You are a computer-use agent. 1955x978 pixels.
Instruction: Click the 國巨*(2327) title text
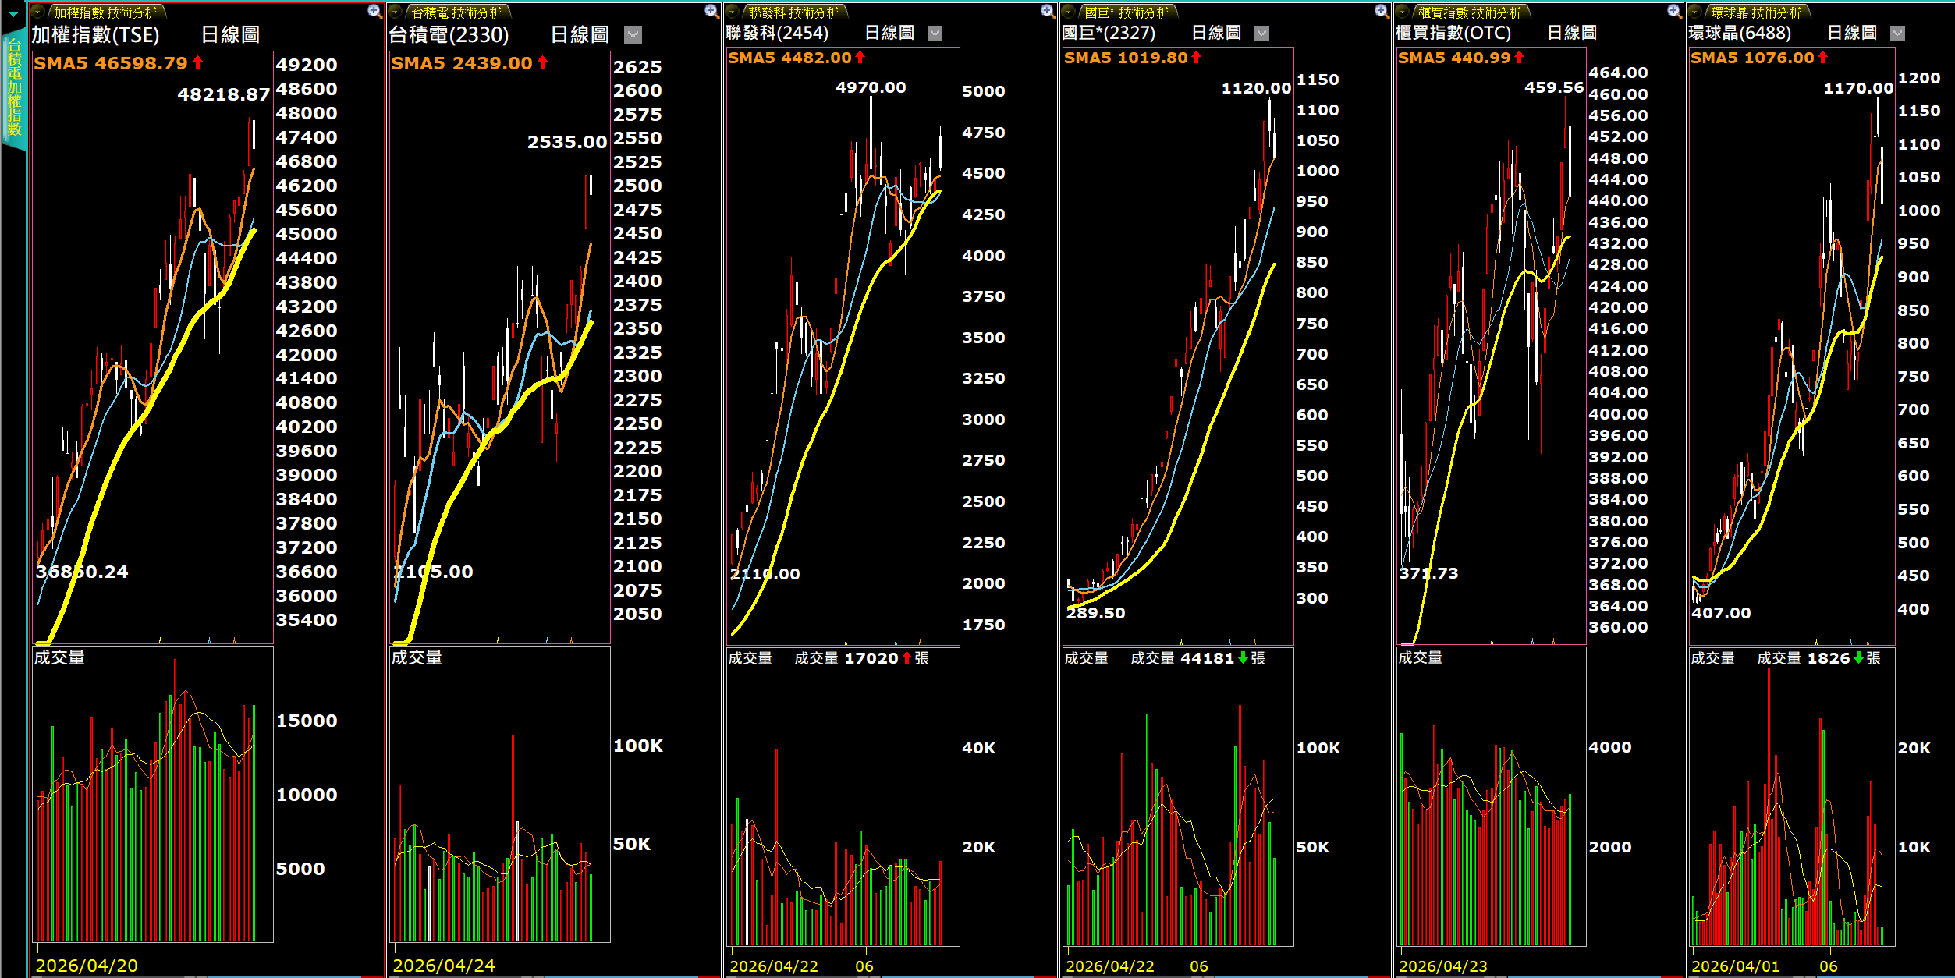[1109, 33]
